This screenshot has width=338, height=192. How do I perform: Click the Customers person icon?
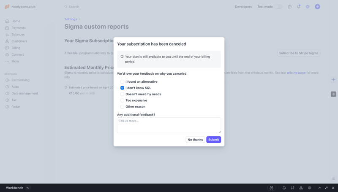(7, 41)
